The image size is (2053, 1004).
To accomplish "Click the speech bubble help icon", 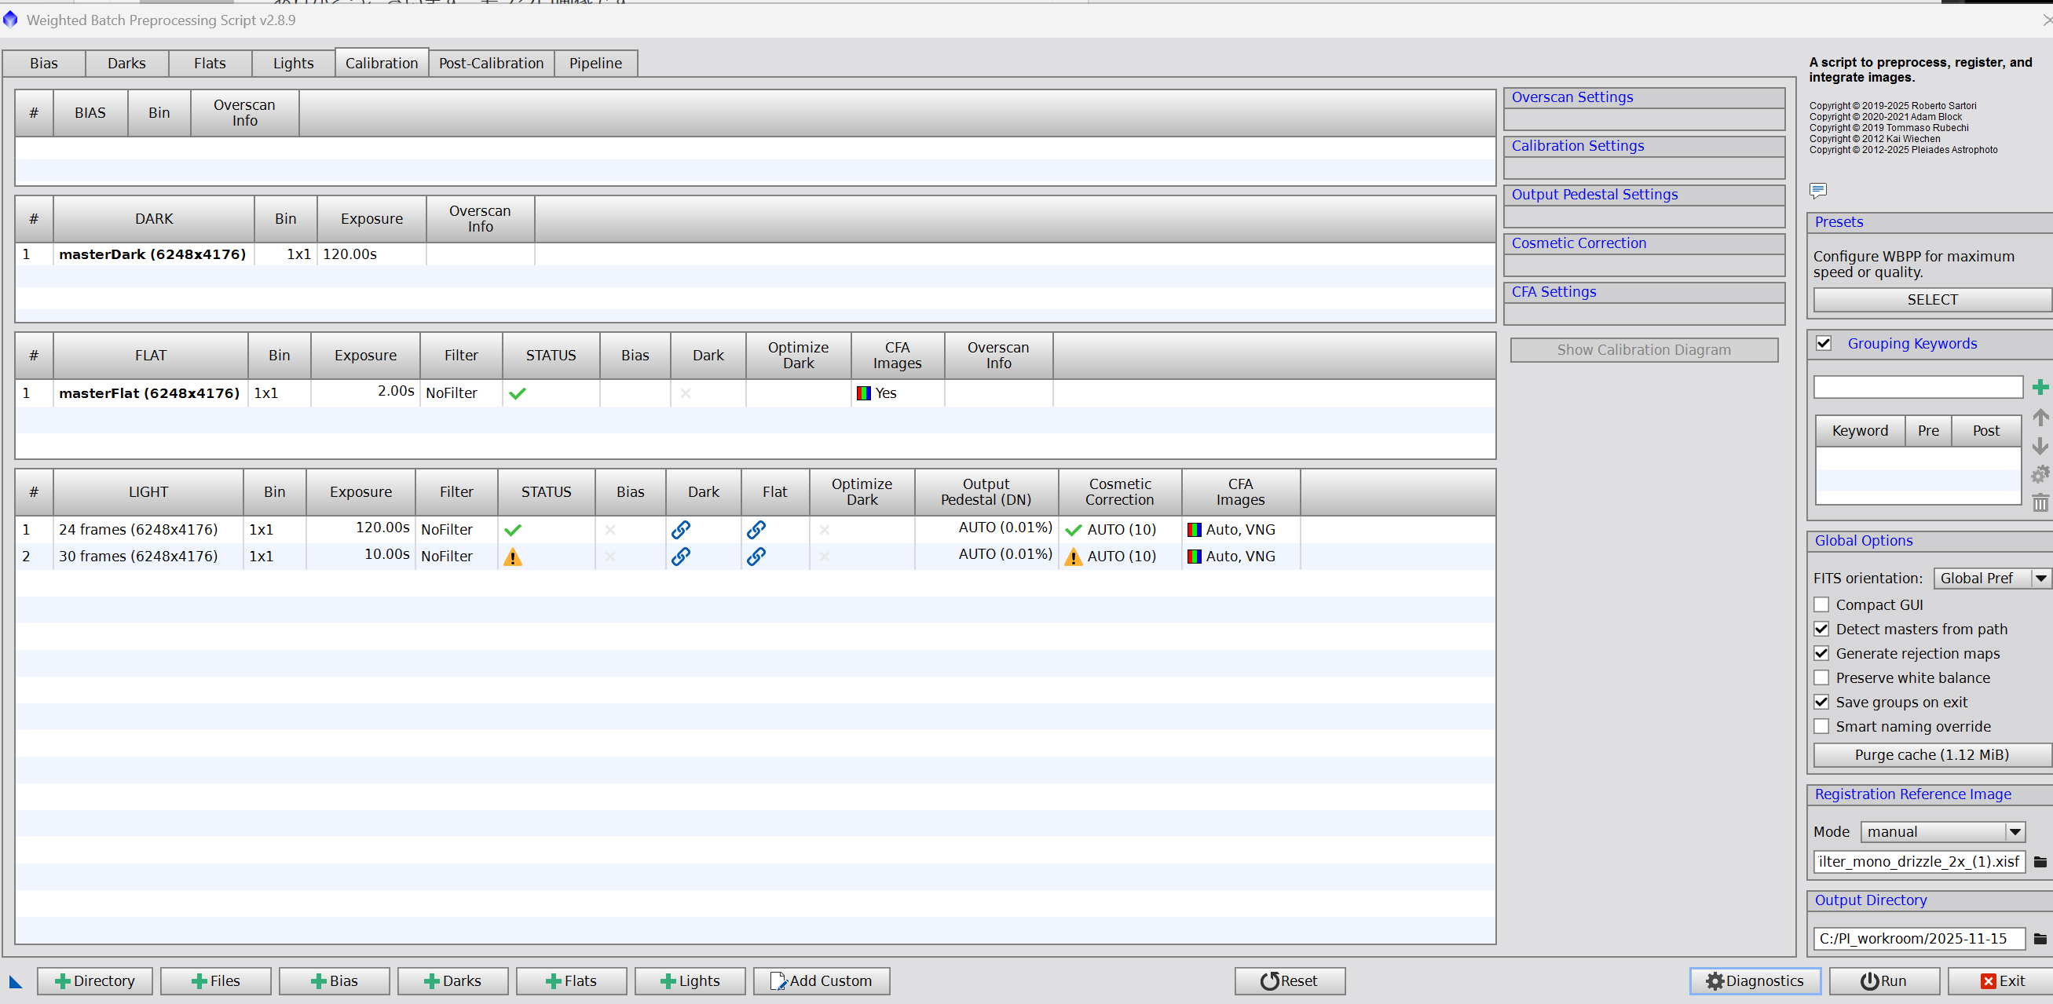I will tap(1817, 190).
